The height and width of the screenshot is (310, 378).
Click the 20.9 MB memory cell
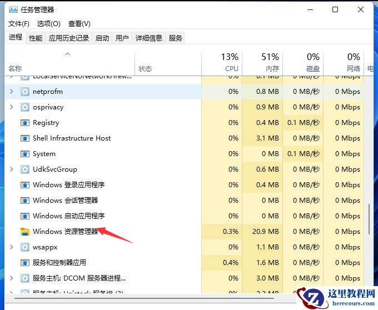pyautogui.click(x=262, y=232)
